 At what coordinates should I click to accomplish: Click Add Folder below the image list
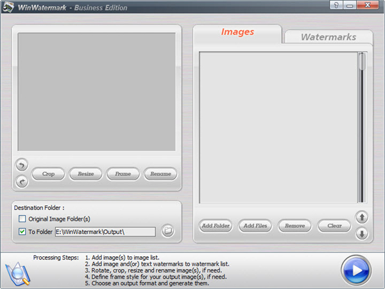coord(216,226)
